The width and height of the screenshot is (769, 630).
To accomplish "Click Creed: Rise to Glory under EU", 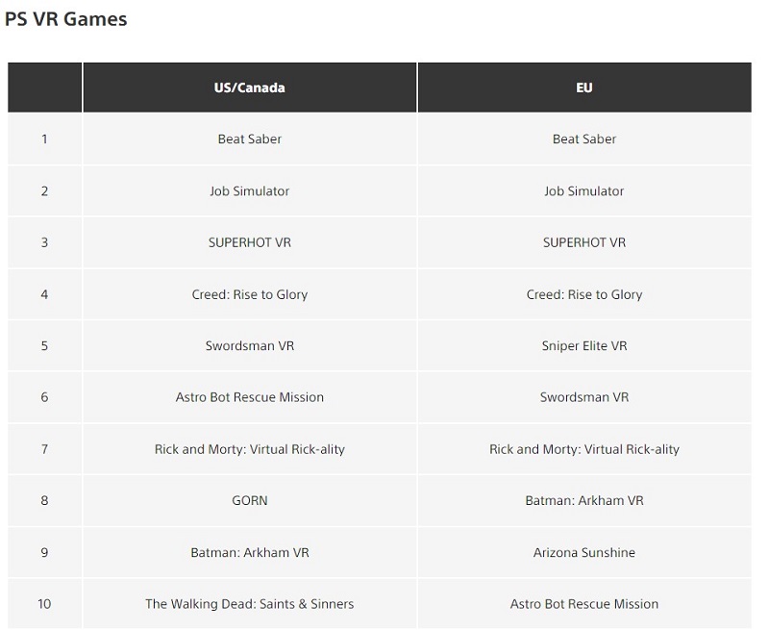I will click(584, 294).
